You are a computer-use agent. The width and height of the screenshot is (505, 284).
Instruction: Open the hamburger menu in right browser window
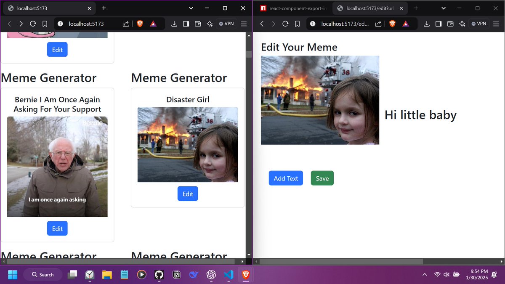[x=496, y=24]
